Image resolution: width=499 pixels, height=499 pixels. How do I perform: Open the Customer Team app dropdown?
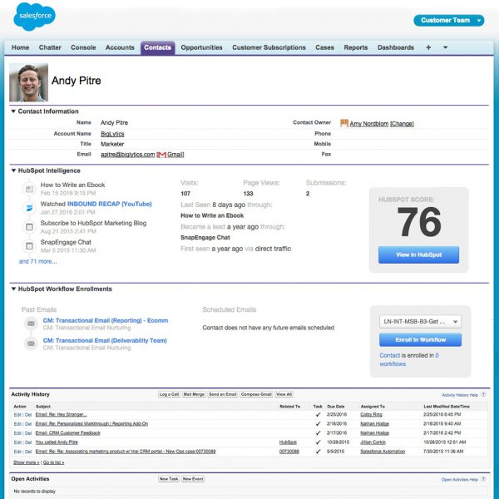449,20
